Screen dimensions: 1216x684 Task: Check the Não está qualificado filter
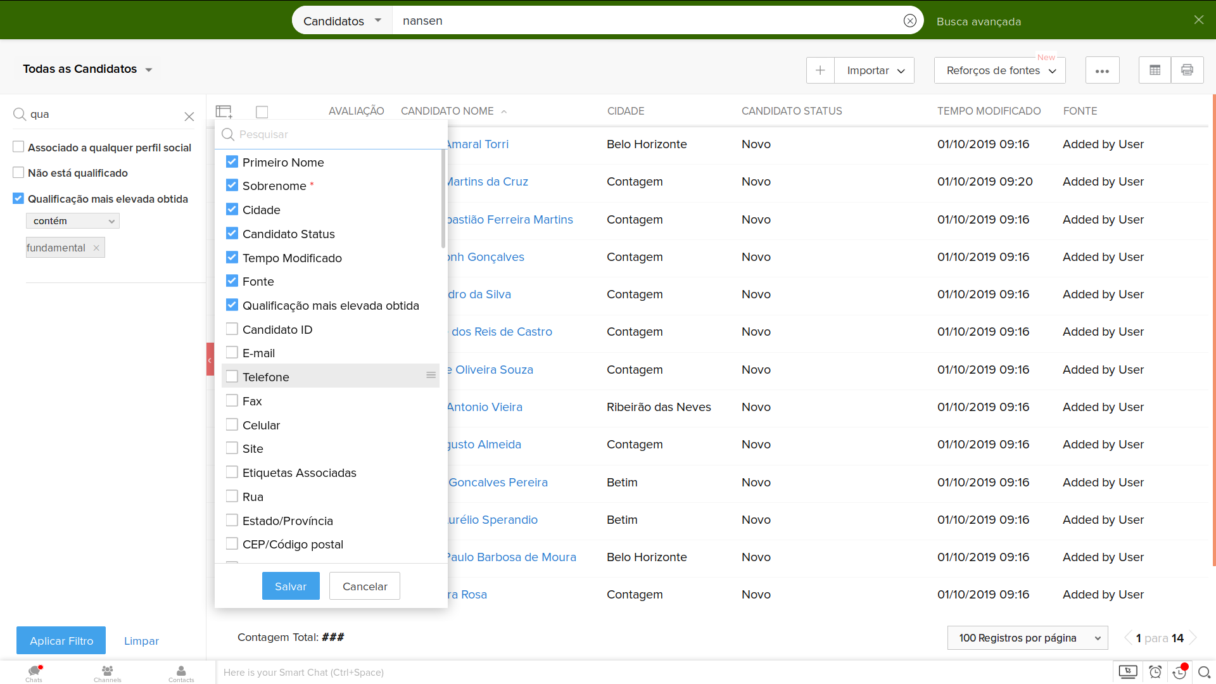pyautogui.click(x=18, y=173)
